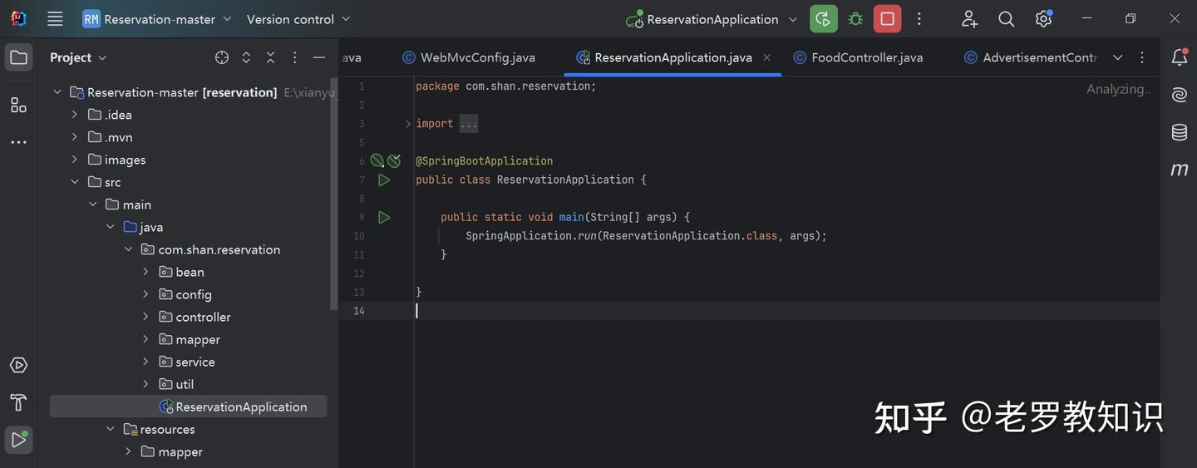Expand the folded import block
The image size is (1197, 468).
[x=408, y=124]
